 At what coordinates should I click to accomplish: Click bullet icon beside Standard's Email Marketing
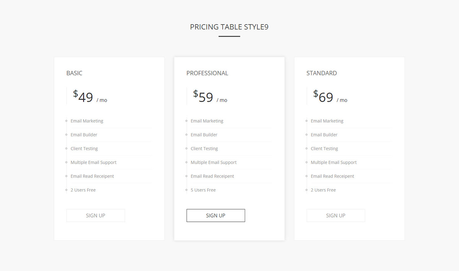(307, 121)
